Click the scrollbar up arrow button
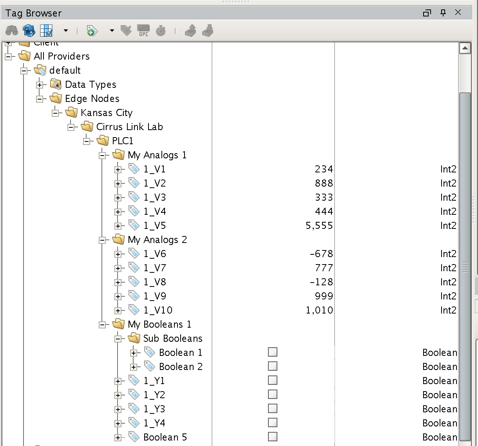Image resolution: width=478 pixels, height=446 pixels. pyautogui.click(x=465, y=48)
